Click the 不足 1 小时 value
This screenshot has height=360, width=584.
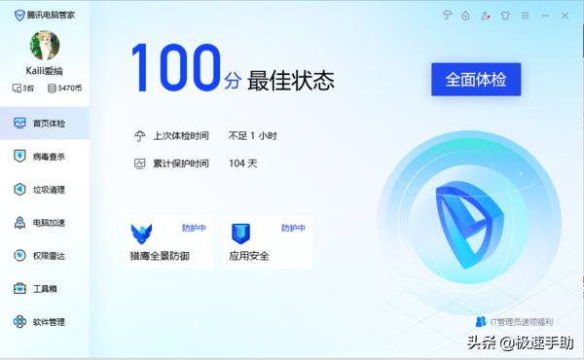point(252,136)
